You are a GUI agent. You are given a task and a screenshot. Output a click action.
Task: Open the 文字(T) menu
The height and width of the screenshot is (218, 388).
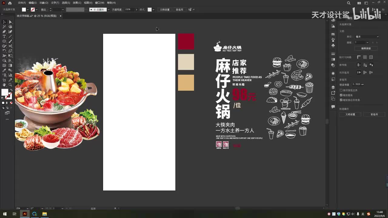pyautogui.click(x=55, y=3)
